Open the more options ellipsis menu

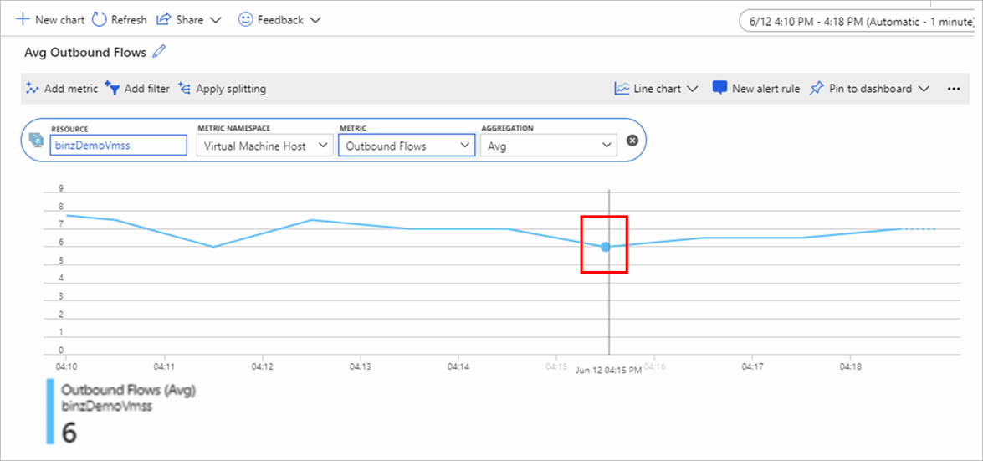[x=954, y=88]
